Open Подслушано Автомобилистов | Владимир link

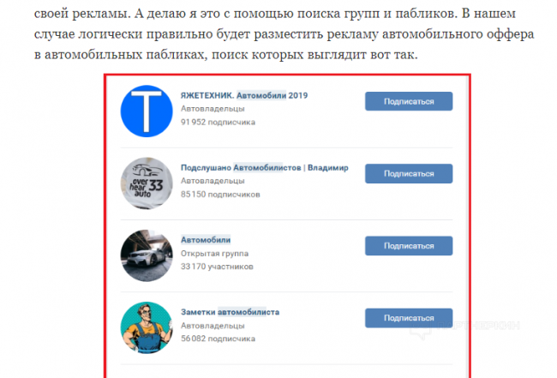click(264, 168)
